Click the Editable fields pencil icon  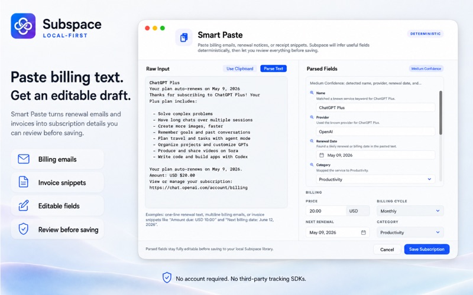(x=24, y=205)
